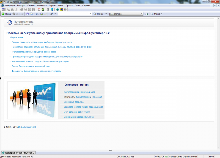Image resolution: width=220 pixels, height=158 pixels.
Task: Click the Инфо-Бухгалтер ® footer link
Action: 27,127
